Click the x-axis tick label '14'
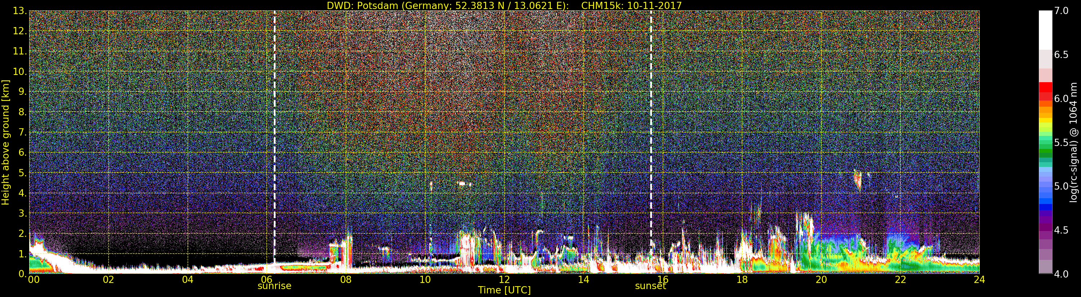 coord(583,279)
